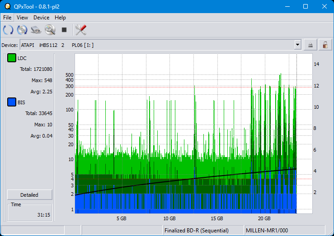Click the blue BIS color swatch
This screenshot has width=334, height=236.
pyautogui.click(x=11, y=102)
